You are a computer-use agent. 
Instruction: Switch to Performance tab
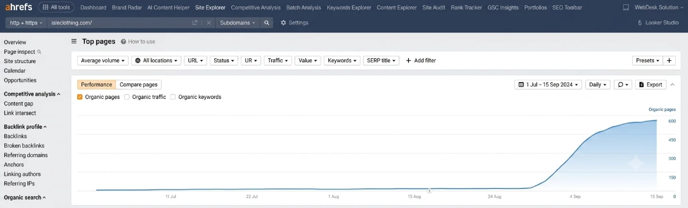coord(96,85)
